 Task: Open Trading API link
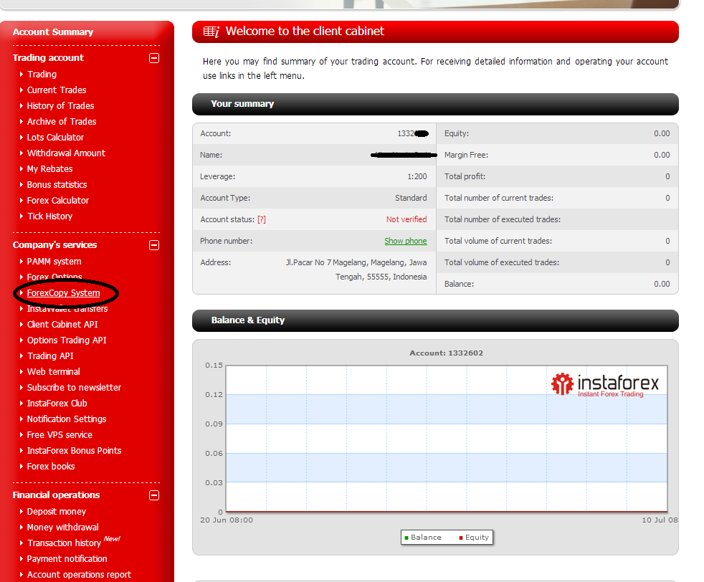coord(50,356)
